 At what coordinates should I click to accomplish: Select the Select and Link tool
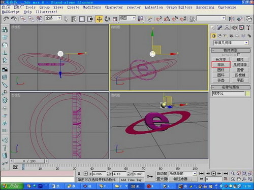coord(23,19)
